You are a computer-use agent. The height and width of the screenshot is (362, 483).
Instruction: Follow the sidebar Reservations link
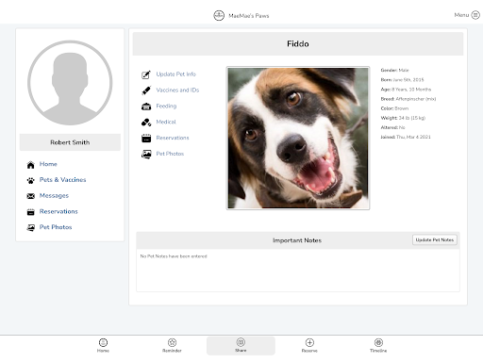coord(58,211)
